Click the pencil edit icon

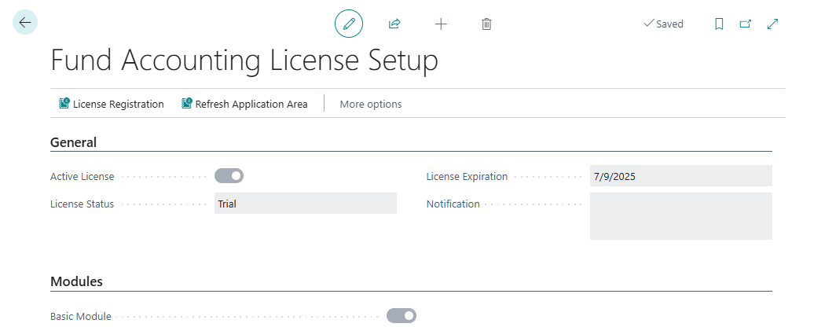349,24
